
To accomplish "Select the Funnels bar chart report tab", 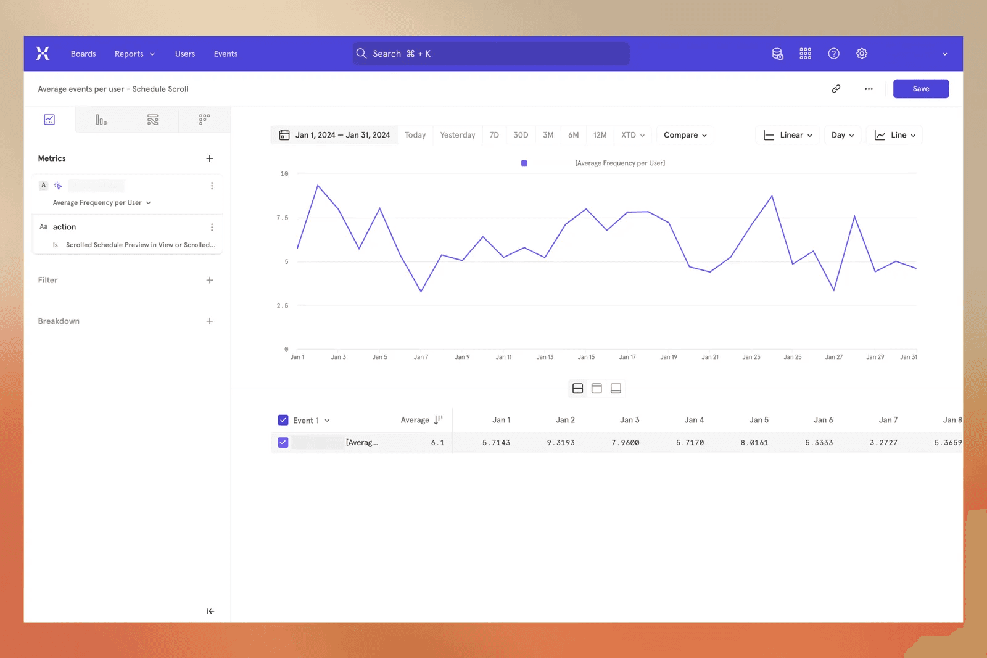I will [101, 120].
